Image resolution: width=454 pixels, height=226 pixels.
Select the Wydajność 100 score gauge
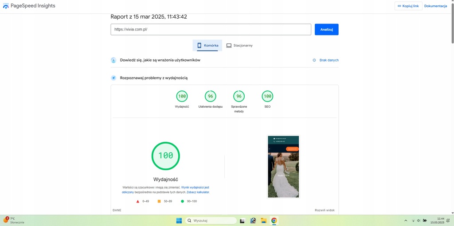coord(182,96)
